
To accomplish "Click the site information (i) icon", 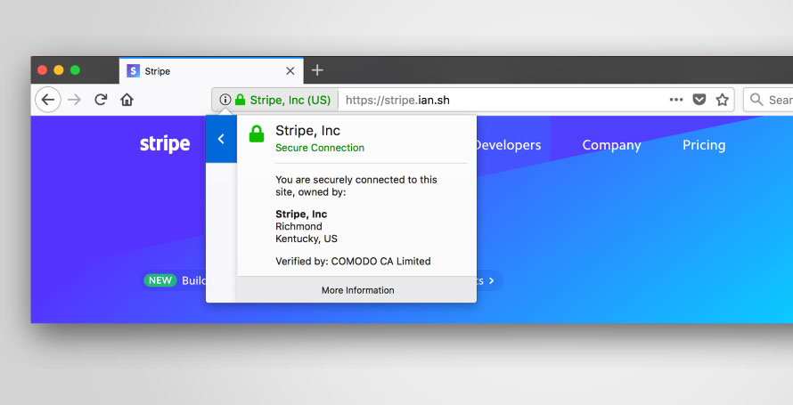I will (x=225, y=100).
